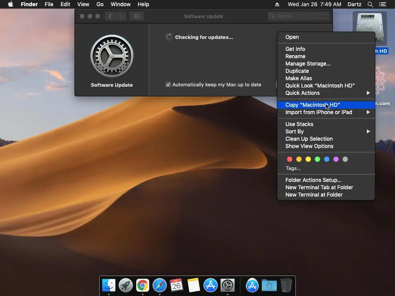Select Manage Storage... option
The image size is (395, 296).
326,64
